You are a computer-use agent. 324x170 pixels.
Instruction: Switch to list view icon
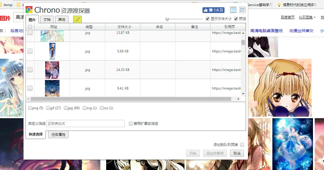tap(242, 10)
